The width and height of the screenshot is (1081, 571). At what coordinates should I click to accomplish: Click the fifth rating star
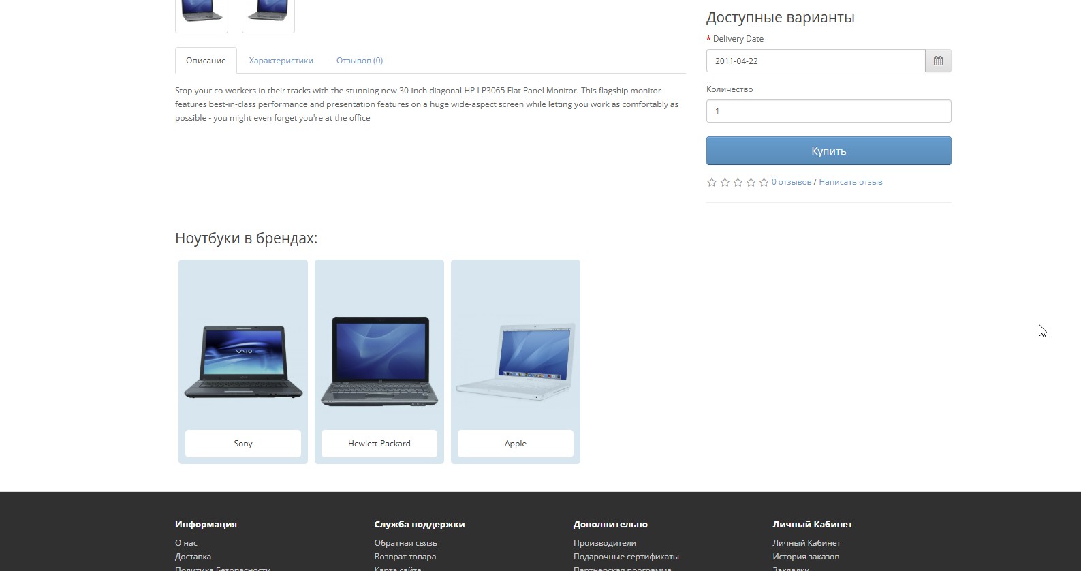(x=764, y=182)
